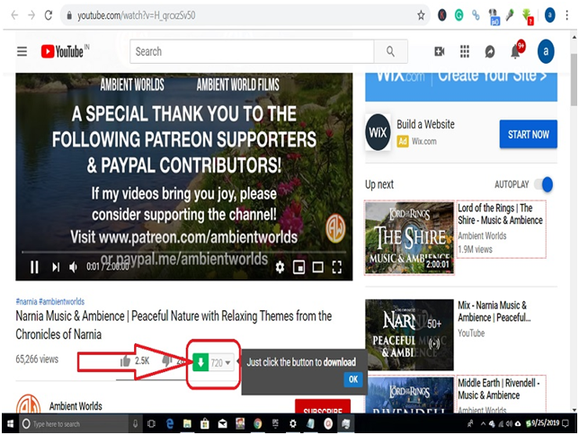Click the magnifier search button
This screenshot has width=579, height=435.
click(391, 51)
